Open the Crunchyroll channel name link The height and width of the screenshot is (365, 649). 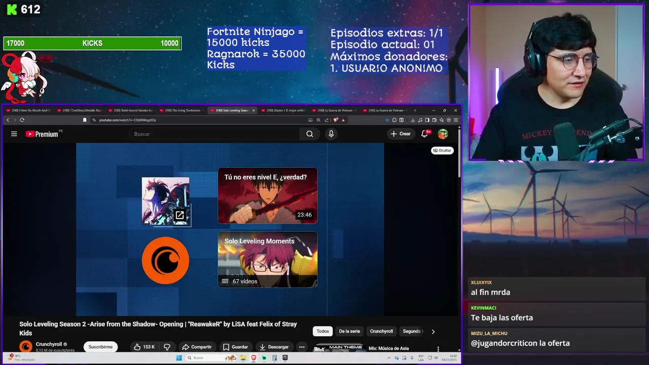pyautogui.click(x=49, y=344)
